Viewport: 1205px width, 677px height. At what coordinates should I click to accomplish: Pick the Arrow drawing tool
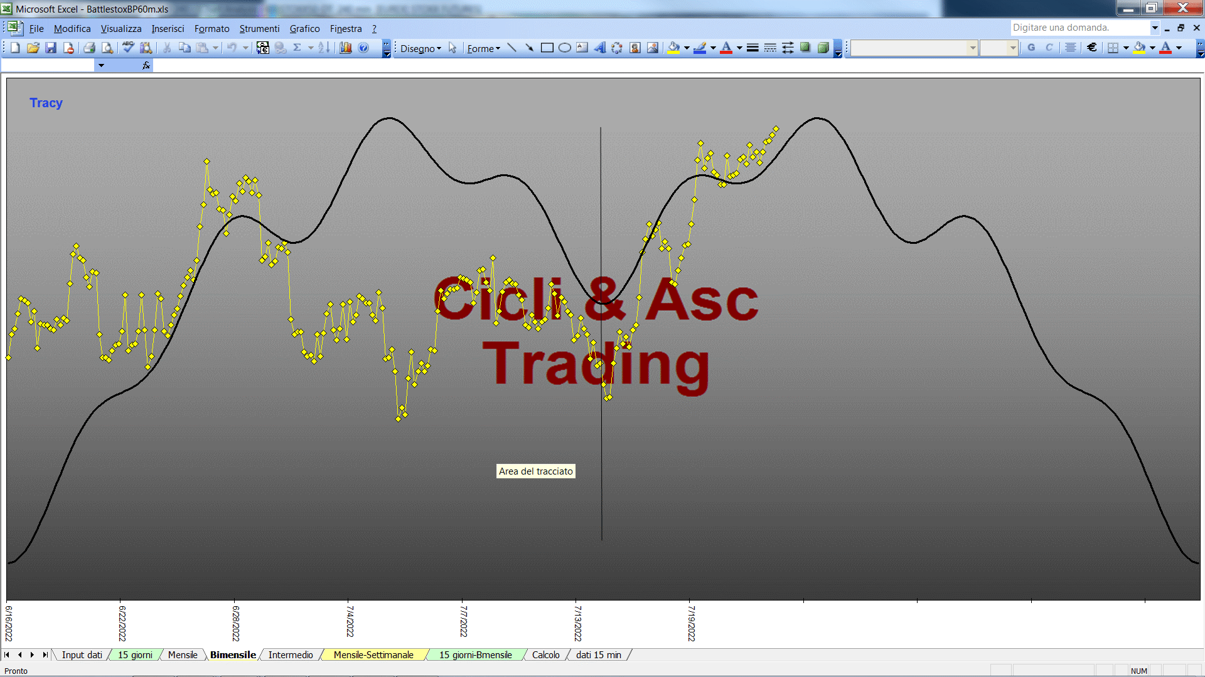click(x=529, y=48)
